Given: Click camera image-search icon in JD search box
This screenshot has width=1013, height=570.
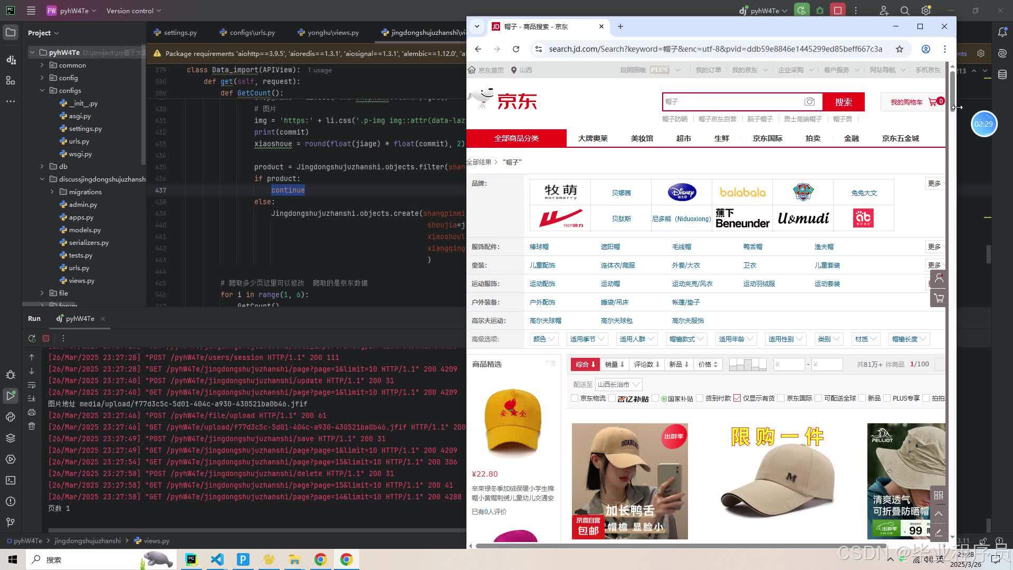Looking at the screenshot, I should pyautogui.click(x=810, y=102).
